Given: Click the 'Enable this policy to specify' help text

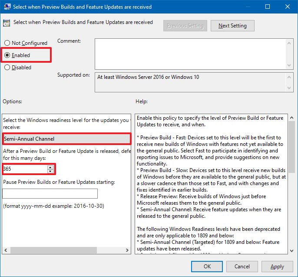Looking at the screenshot, I should click(210, 121).
